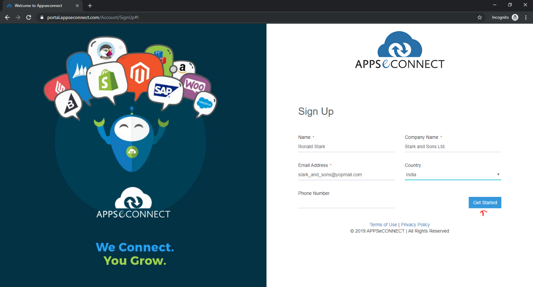
Task: Click the robot mascot illustration
Action: coord(131,139)
